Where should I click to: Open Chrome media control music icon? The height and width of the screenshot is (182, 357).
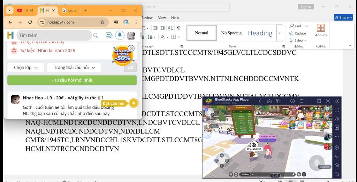(116, 22)
